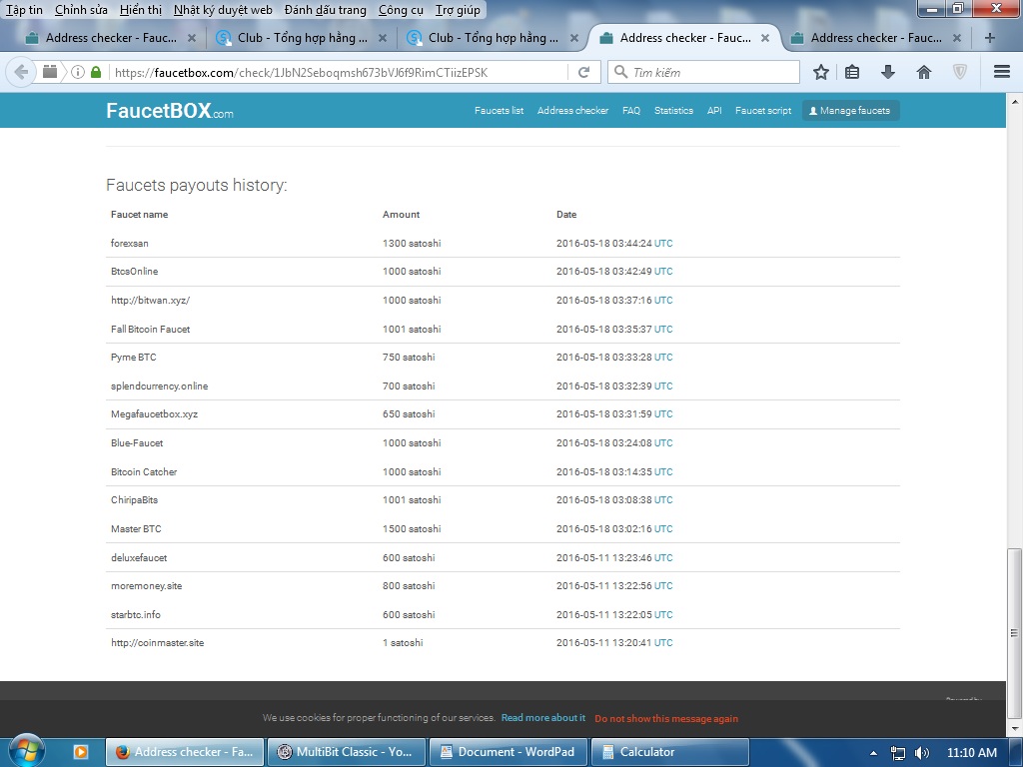1023x767 pixels.
Task: Click Read more about it cookie link
Action: point(542,717)
